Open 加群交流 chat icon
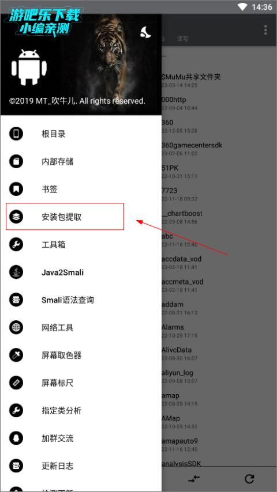The image size is (277, 492). [16, 438]
